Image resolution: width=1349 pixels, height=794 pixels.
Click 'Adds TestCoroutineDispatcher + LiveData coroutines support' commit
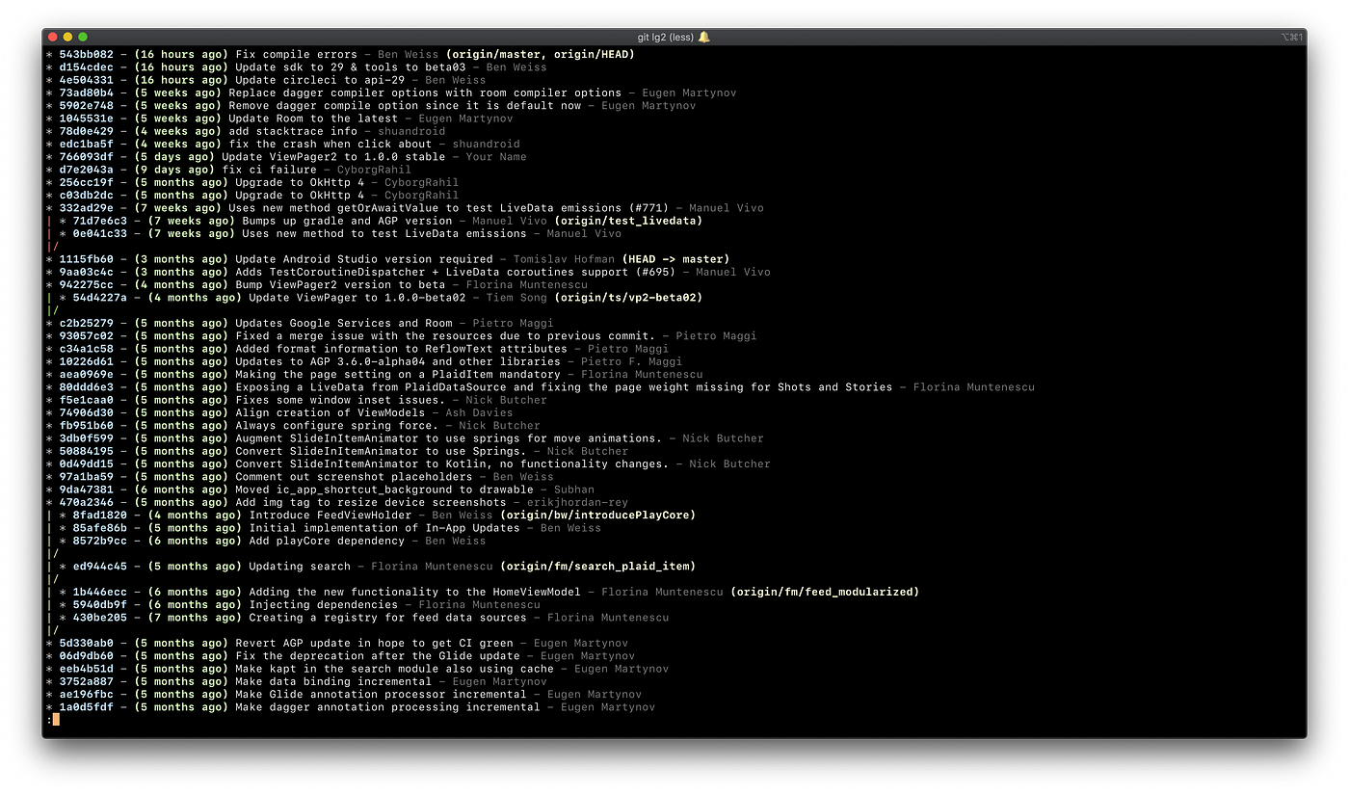tap(455, 272)
